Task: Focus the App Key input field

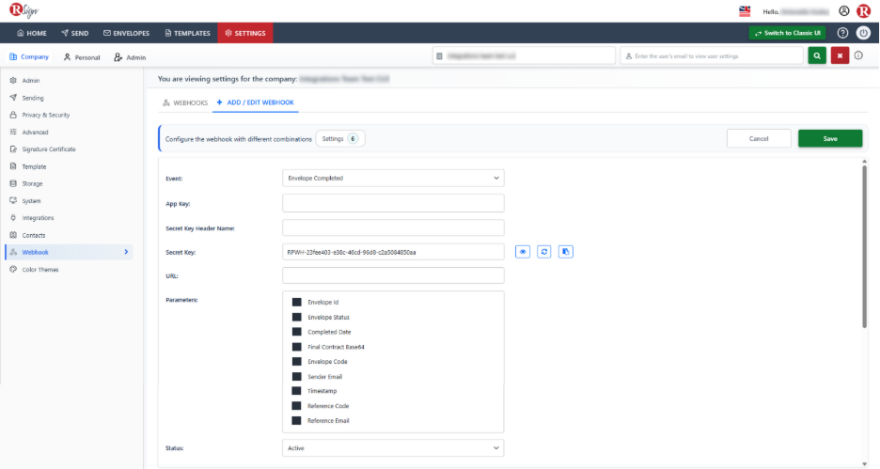Action: (x=393, y=203)
